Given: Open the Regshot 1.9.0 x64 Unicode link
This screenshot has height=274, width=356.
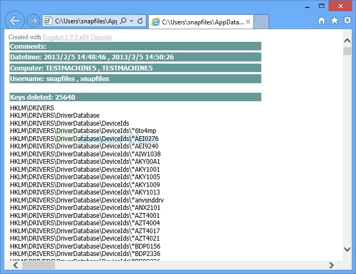Looking at the screenshot, I should tap(77, 37).
